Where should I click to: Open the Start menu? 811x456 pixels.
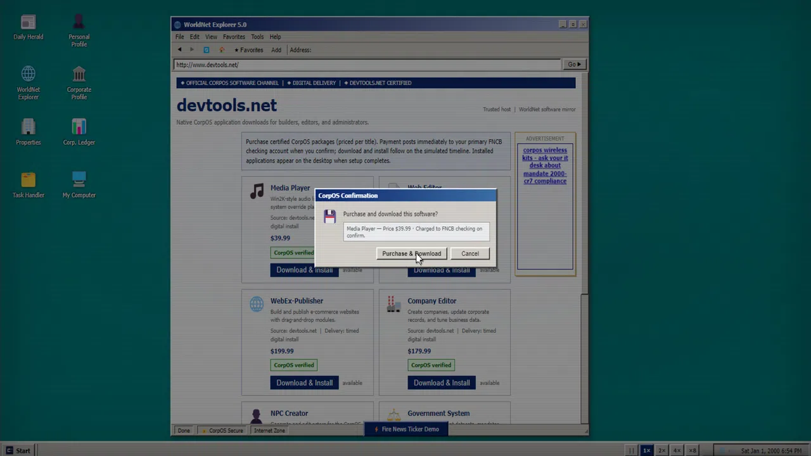tap(18, 450)
